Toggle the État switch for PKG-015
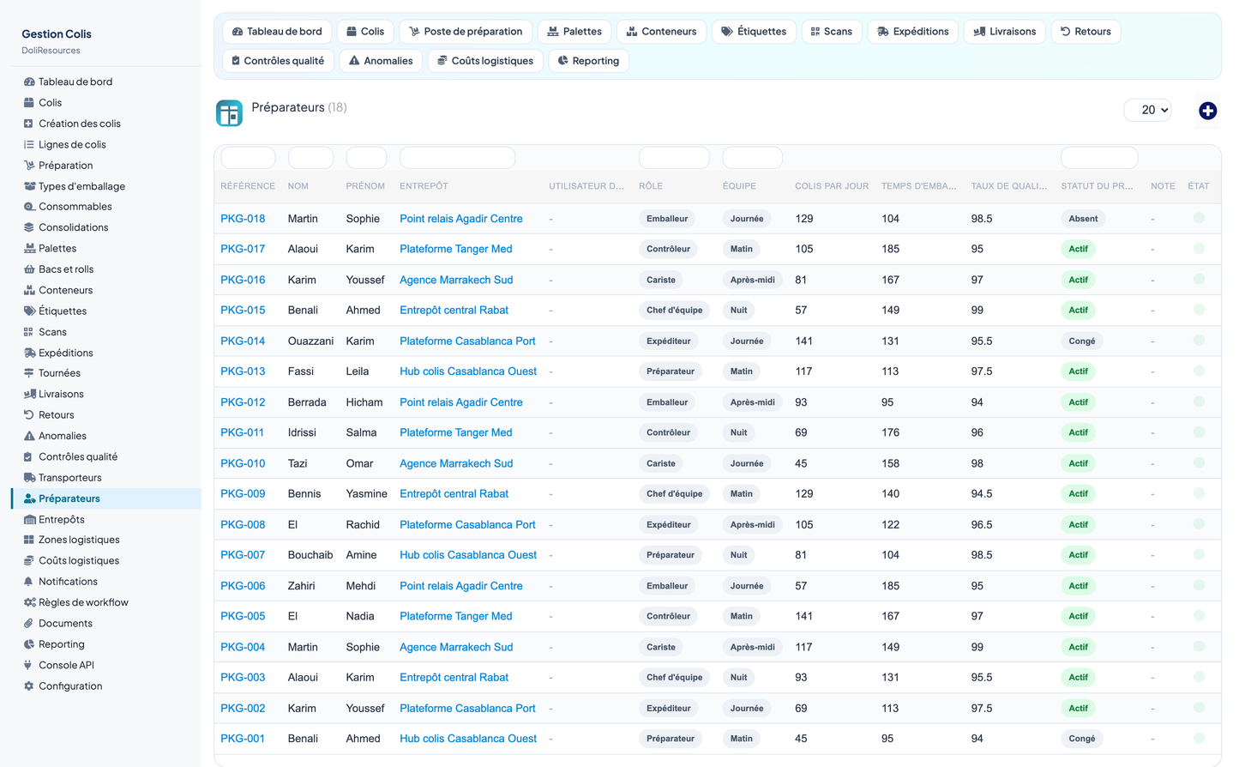Image resolution: width=1239 pixels, height=767 pixels. (1199, 310)
